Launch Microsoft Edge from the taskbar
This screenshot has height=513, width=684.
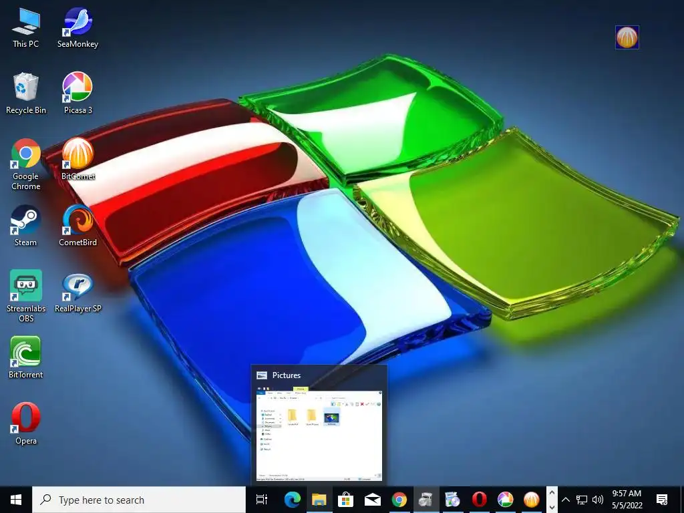coord(293,500)
